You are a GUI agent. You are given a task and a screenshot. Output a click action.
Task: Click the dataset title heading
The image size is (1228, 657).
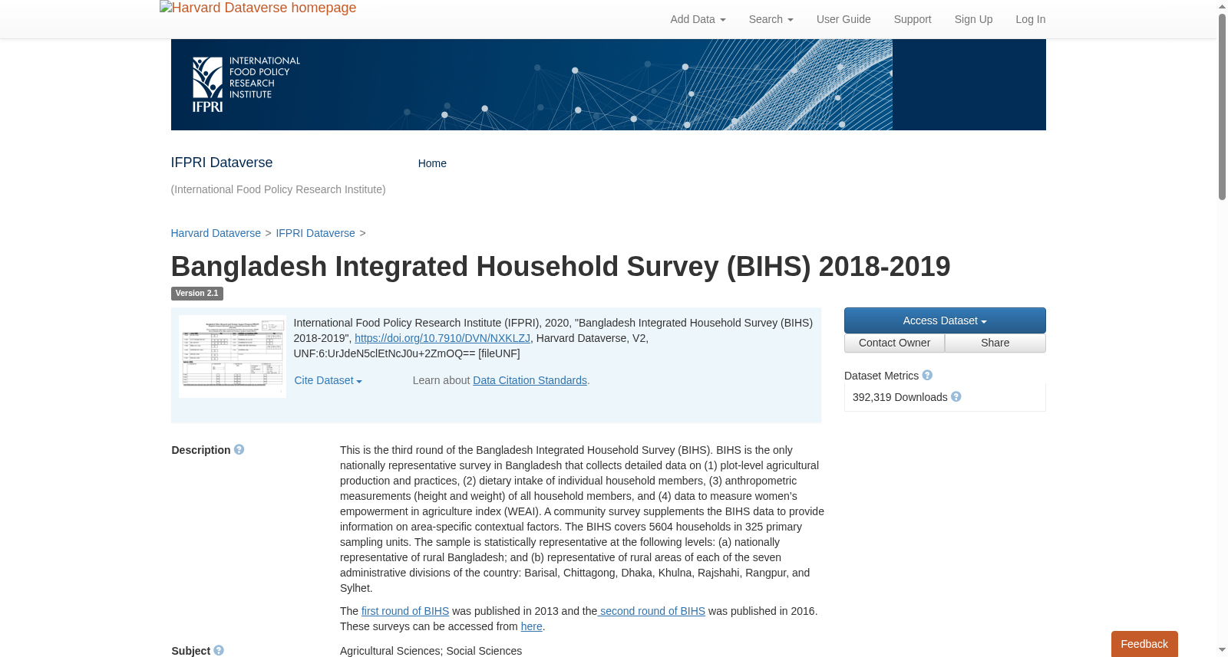click(x=560, y=267)
